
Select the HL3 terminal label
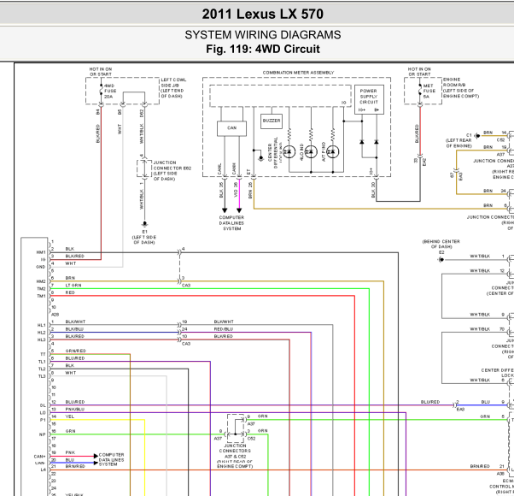click(x=42, y=340)
